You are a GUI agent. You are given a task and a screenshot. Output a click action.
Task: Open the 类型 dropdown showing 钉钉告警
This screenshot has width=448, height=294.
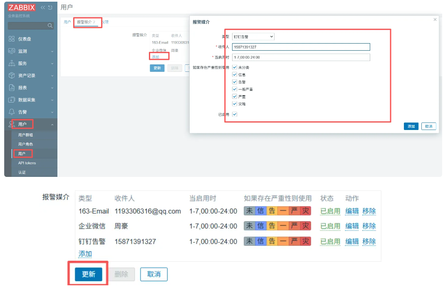click(253, 37)
